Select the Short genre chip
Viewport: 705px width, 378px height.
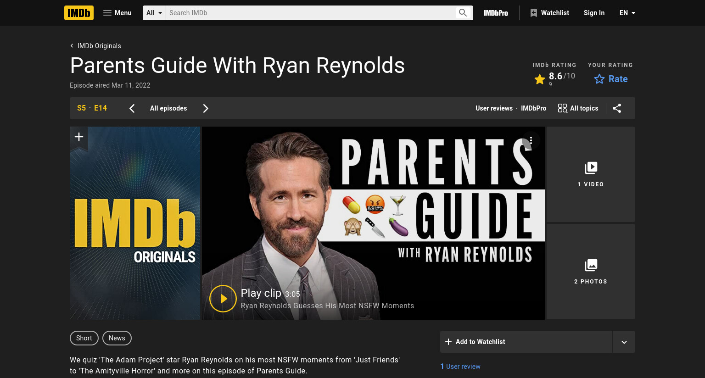click(x=84, y=338)
